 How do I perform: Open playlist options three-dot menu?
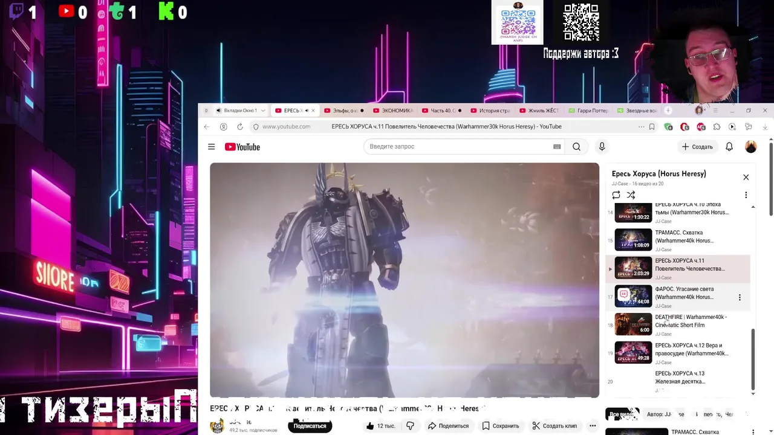[x=746, y=195]
